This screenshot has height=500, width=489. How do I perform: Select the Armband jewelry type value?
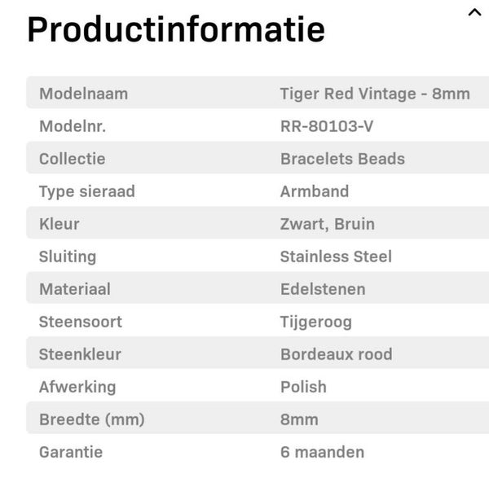coord(315,191)
